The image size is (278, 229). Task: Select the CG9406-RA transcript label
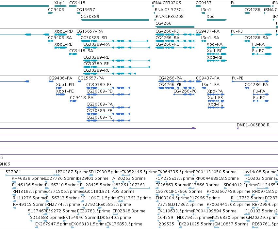[60, 38]
